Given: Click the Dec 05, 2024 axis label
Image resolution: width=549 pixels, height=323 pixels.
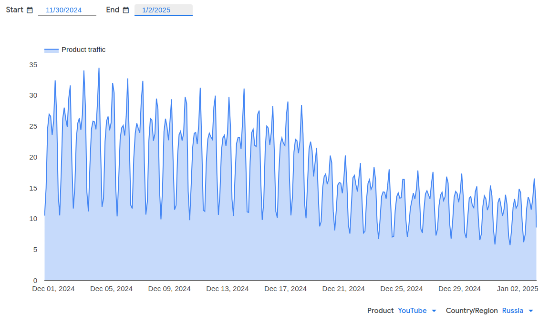Looking at the screenshot, I should tap(111, 289).
